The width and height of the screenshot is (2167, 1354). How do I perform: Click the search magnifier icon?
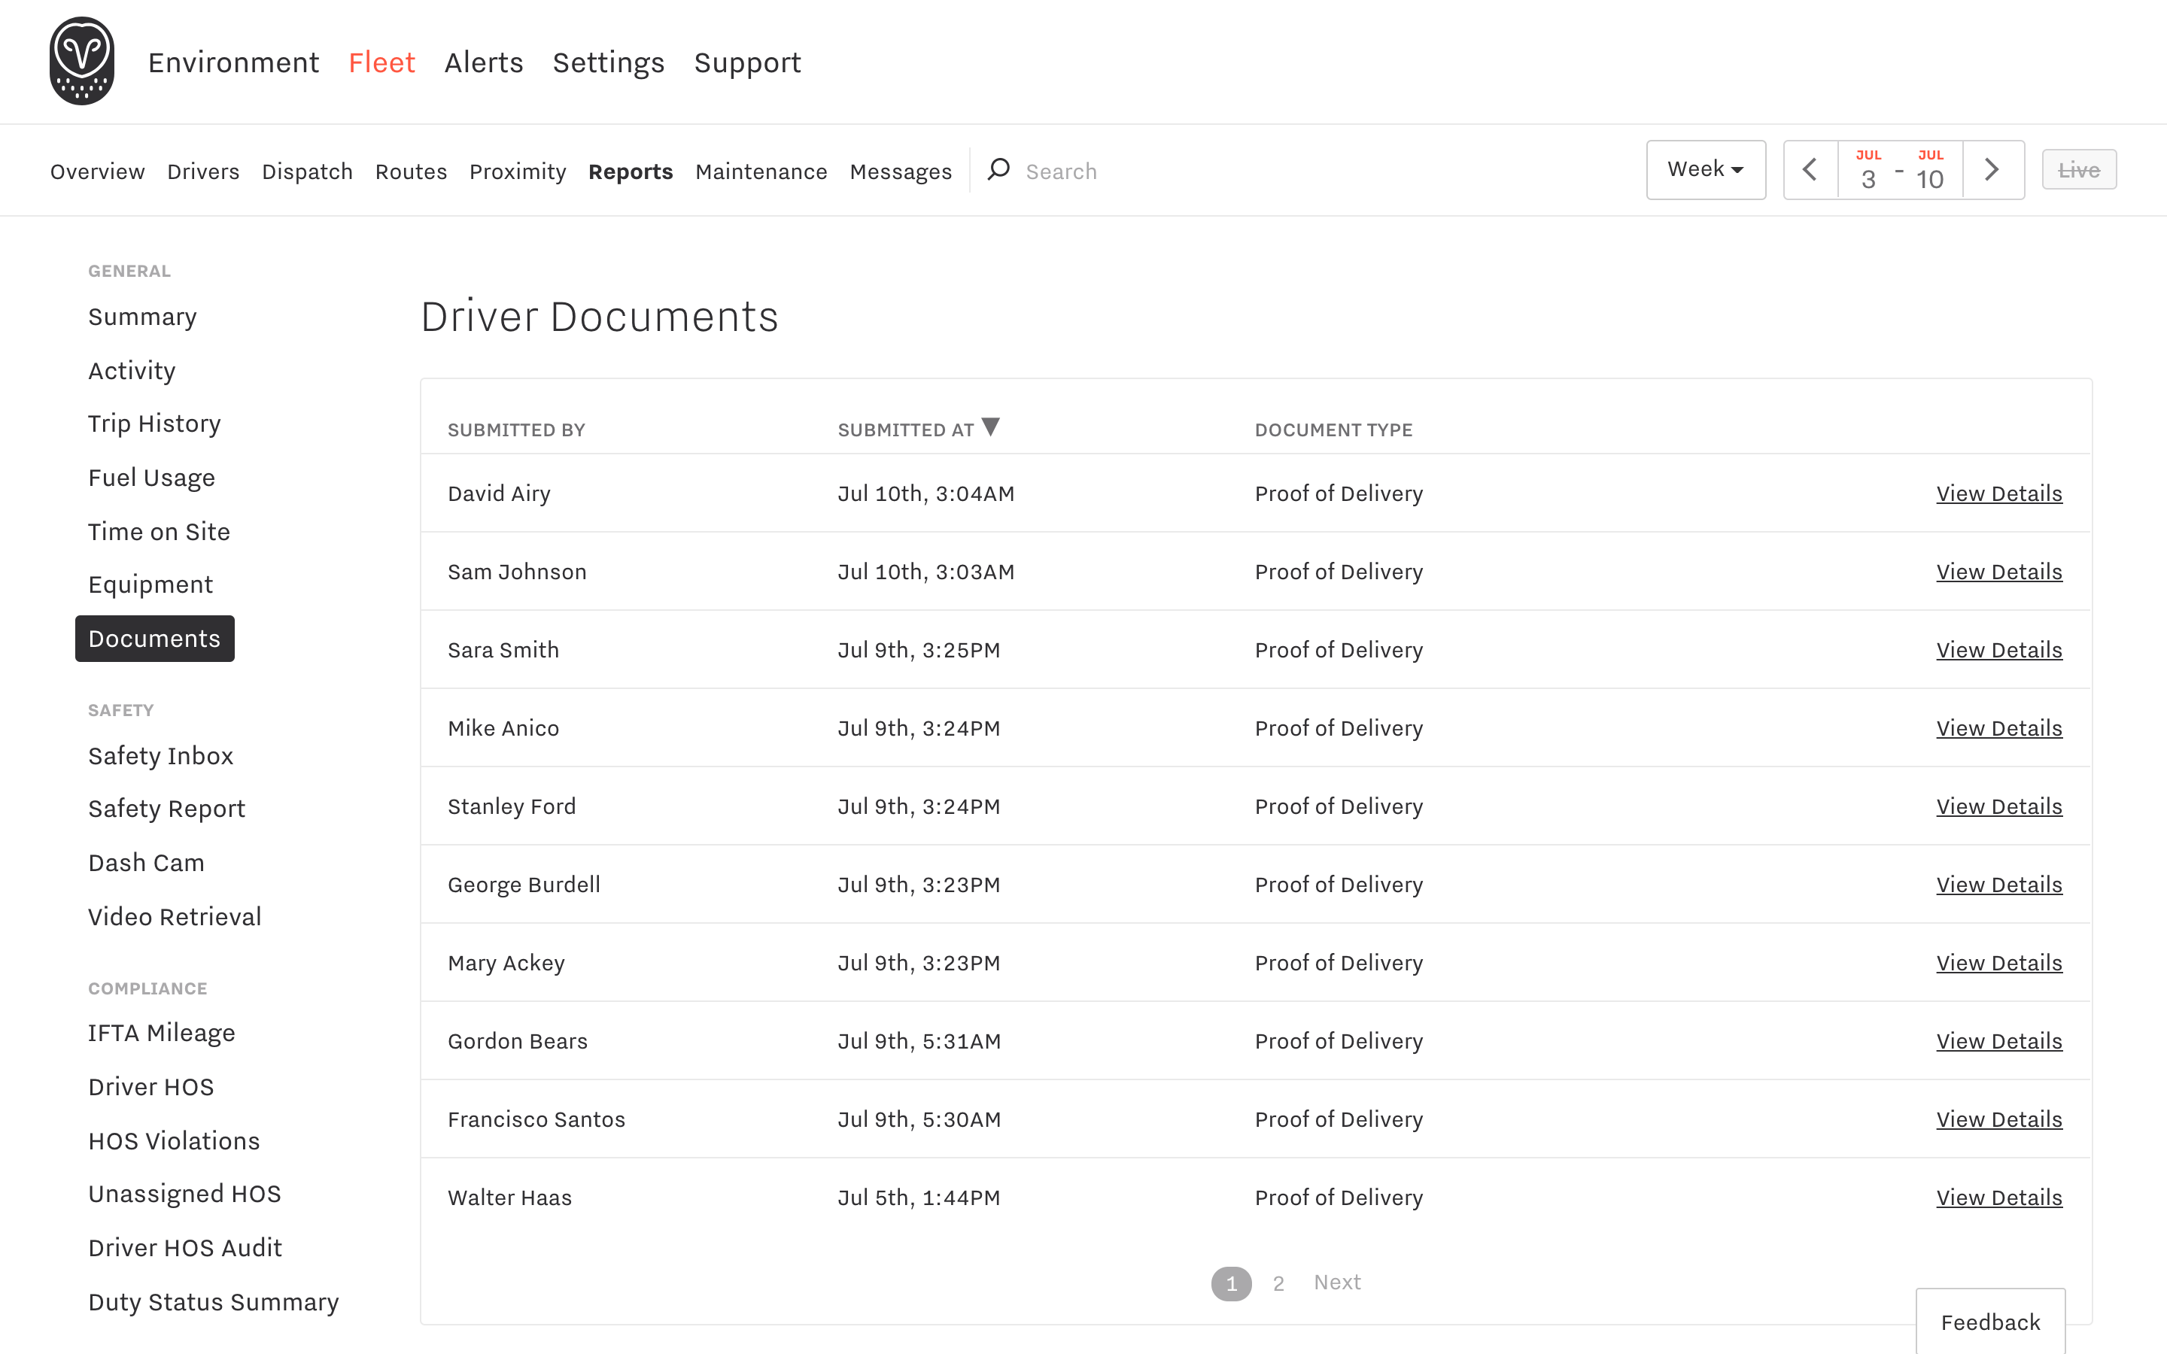coord(998,169)
